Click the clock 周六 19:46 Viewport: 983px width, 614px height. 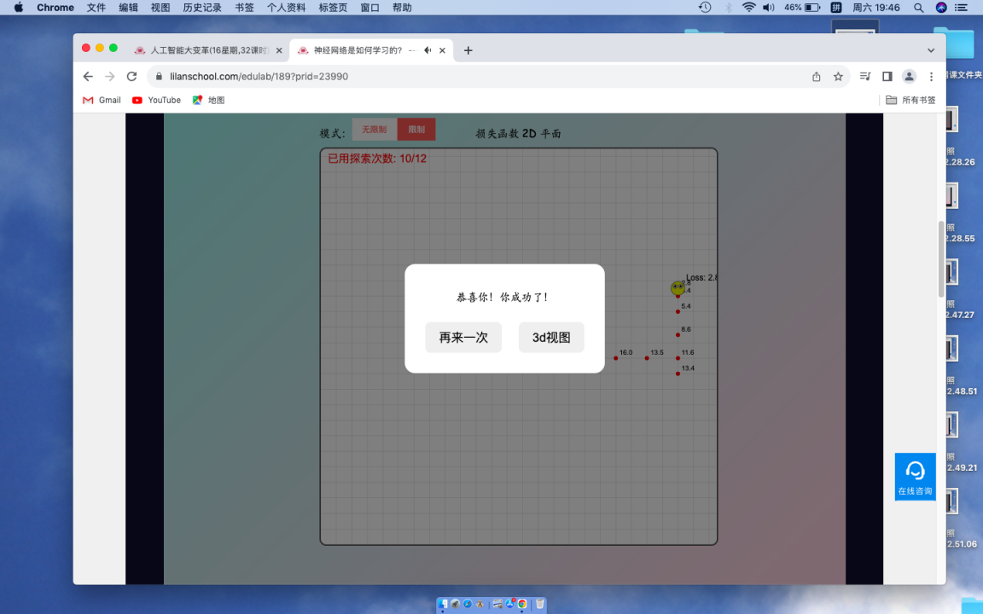875,8
